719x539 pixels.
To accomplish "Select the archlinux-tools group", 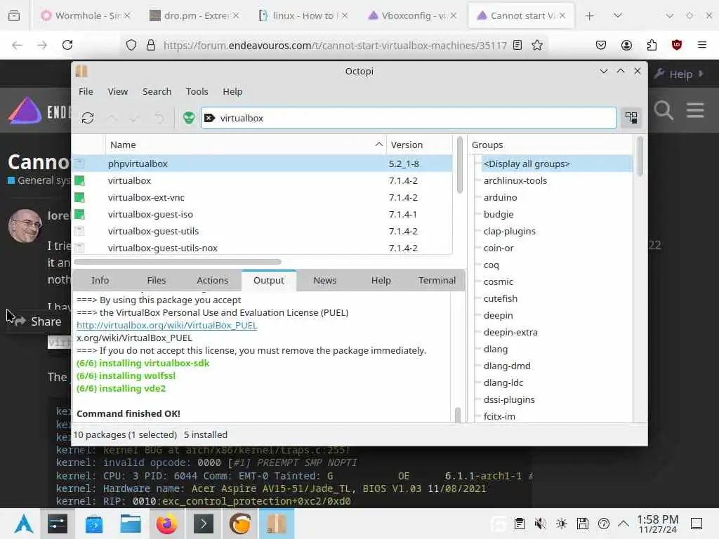I will (515, 180).
